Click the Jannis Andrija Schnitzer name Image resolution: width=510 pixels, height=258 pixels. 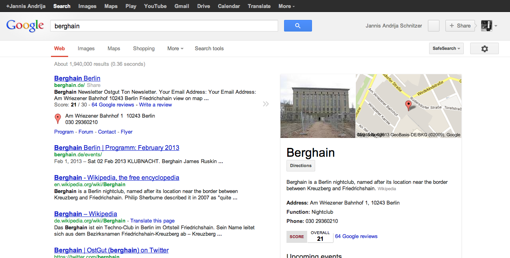tap(394, 26)
